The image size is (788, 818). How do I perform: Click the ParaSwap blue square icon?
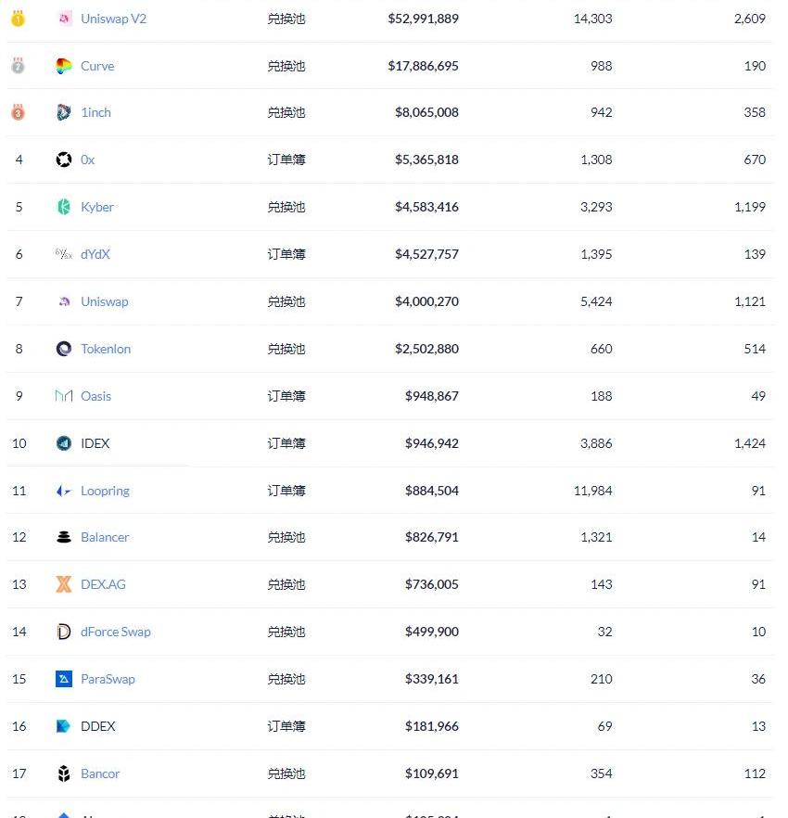tap(64, 679)
